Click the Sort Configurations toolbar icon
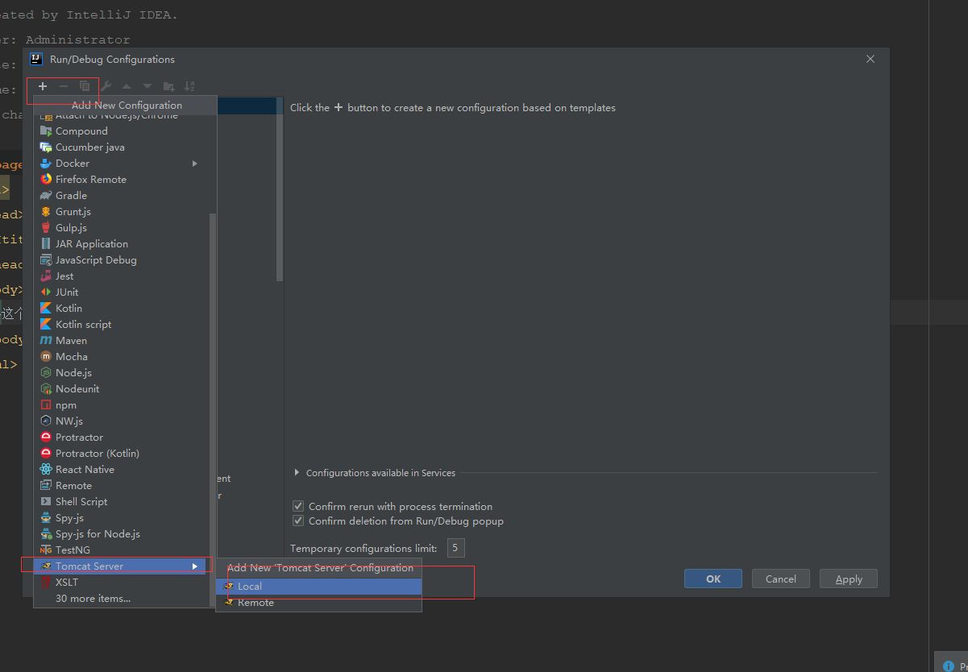Viewport: 968px width, 672px height. (x=189, y=86)
